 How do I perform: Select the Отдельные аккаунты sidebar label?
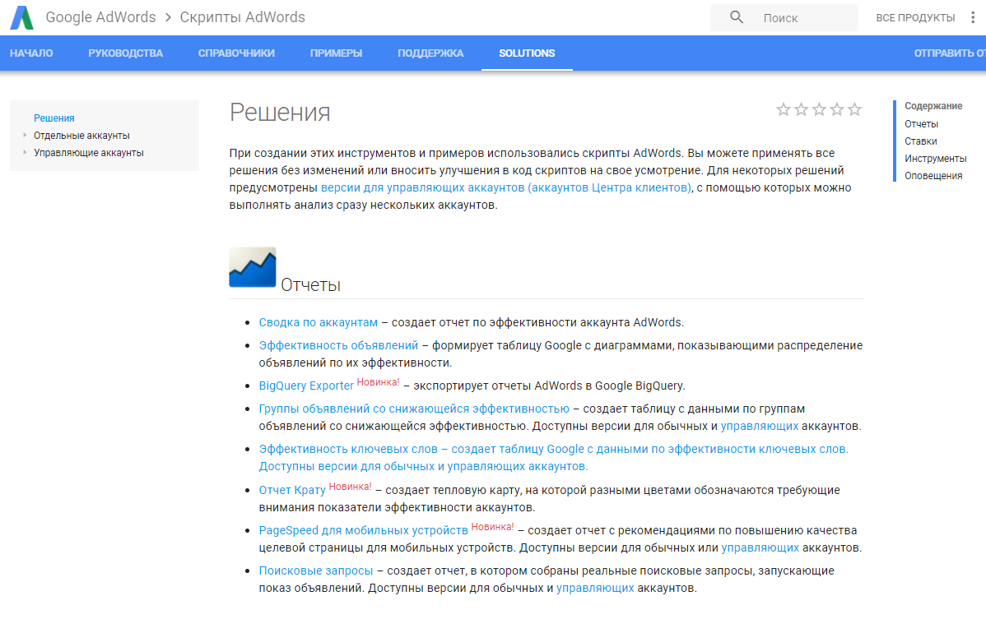coord(81,136)
